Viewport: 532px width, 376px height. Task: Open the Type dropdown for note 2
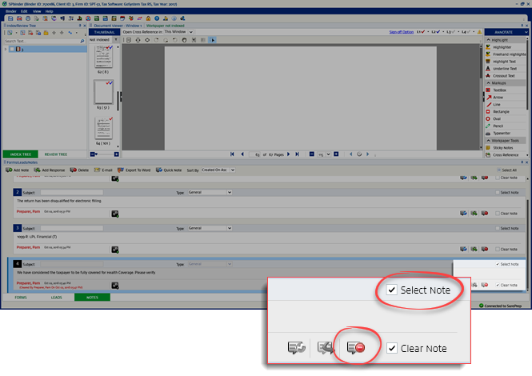point(210,193)
